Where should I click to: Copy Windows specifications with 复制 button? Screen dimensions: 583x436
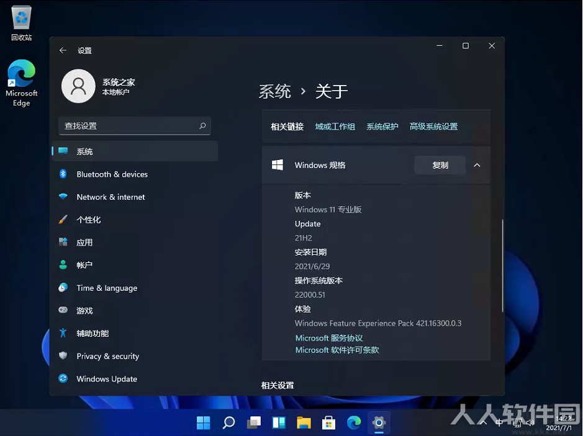[440, 165]
